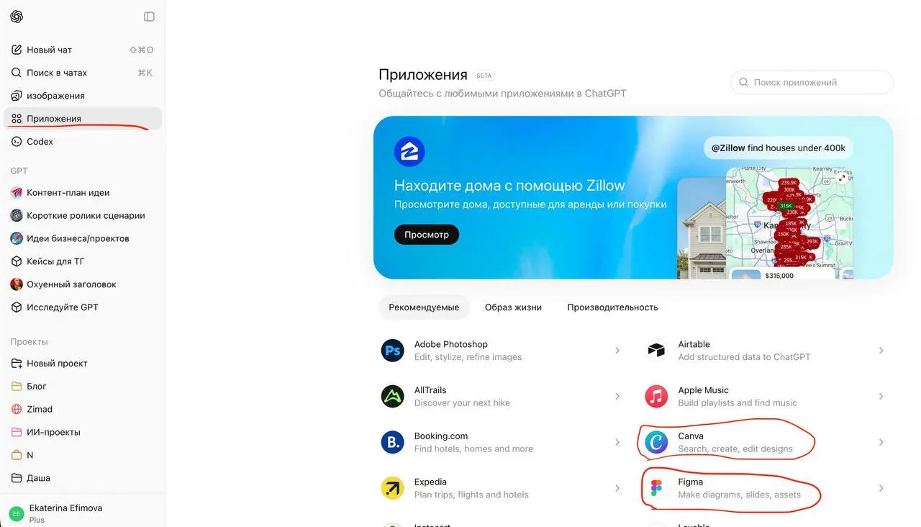Open the Исследуйте GPT link
Screen dimensions: 921x527
coord(83,307)
